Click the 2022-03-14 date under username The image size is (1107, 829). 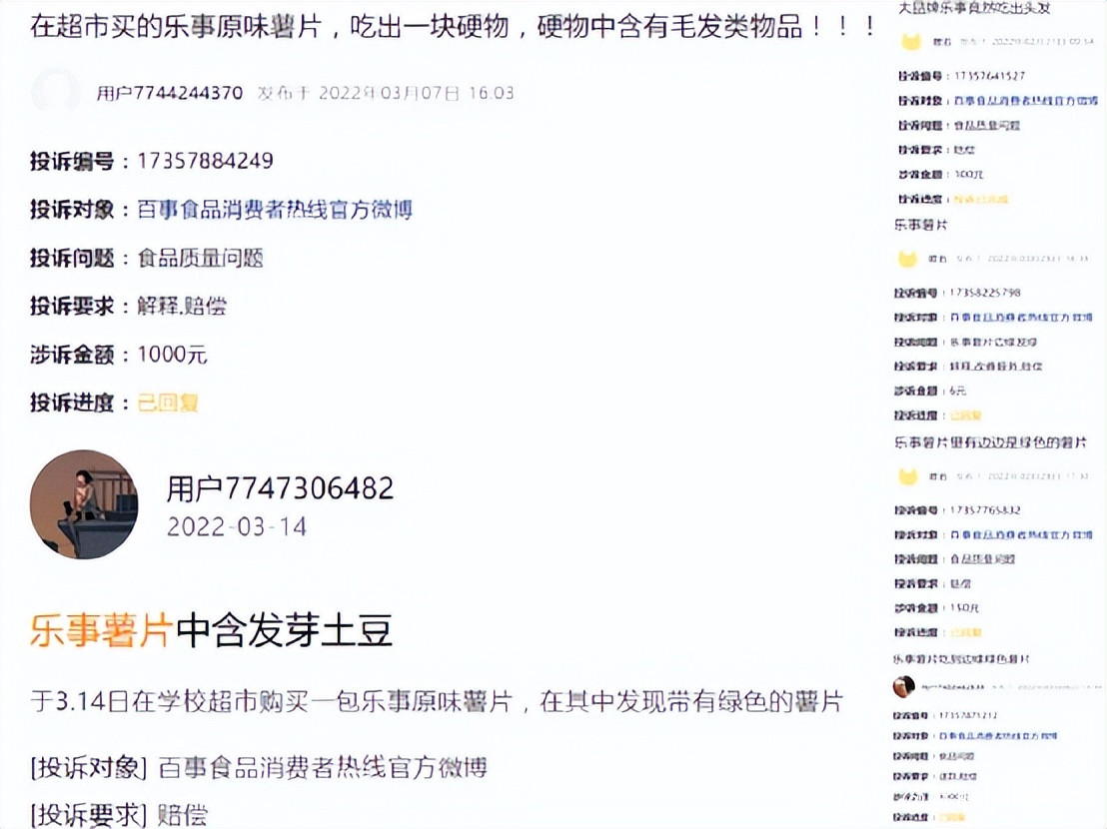point(237,527)
